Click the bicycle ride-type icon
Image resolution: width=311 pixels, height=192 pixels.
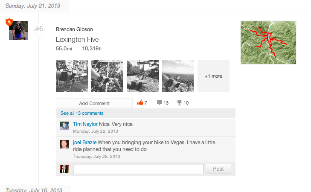tap(38, 29)
